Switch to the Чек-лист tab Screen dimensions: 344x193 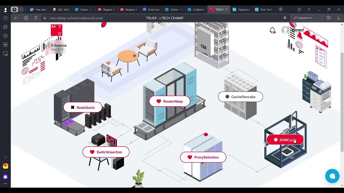coord(38,9)
